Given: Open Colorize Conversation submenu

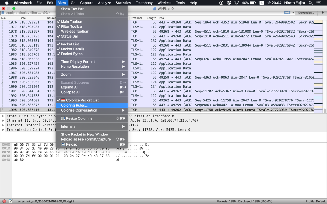Looking at the screenshot, I should 92,110.
